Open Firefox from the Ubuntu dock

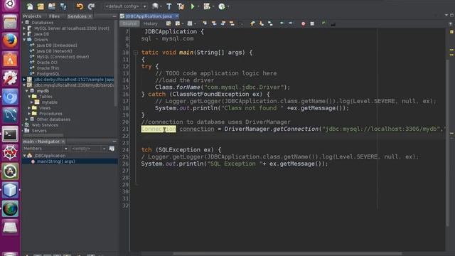[x=10, y=41]
